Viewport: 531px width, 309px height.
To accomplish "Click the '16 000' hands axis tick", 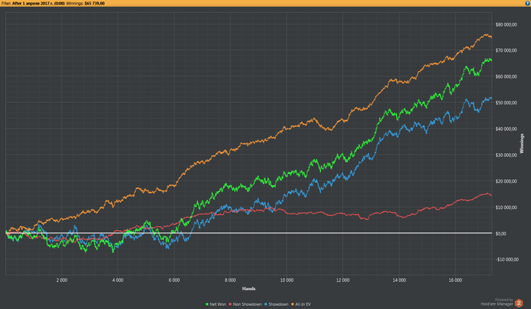I will click(x=455, y=280).
